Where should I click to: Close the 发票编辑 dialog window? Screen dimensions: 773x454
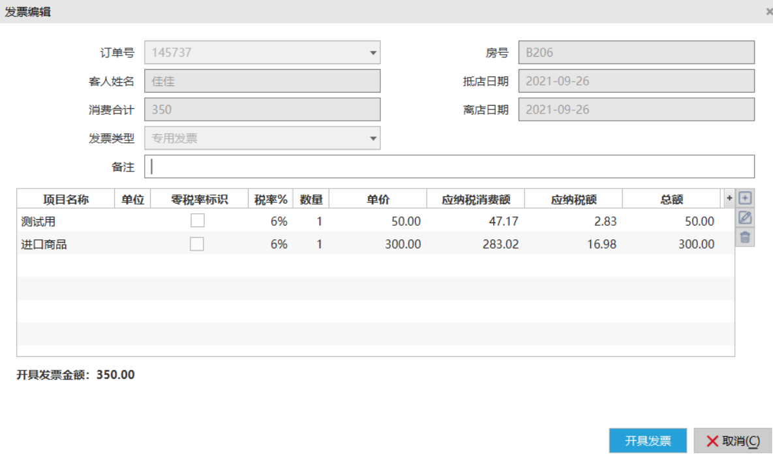pos(769,12)
